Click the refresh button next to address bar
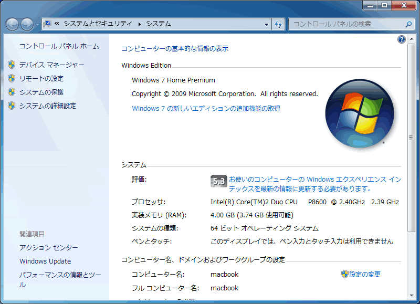Image resolution: width=420 pixels, height=304 pixels. pos(278,24)
